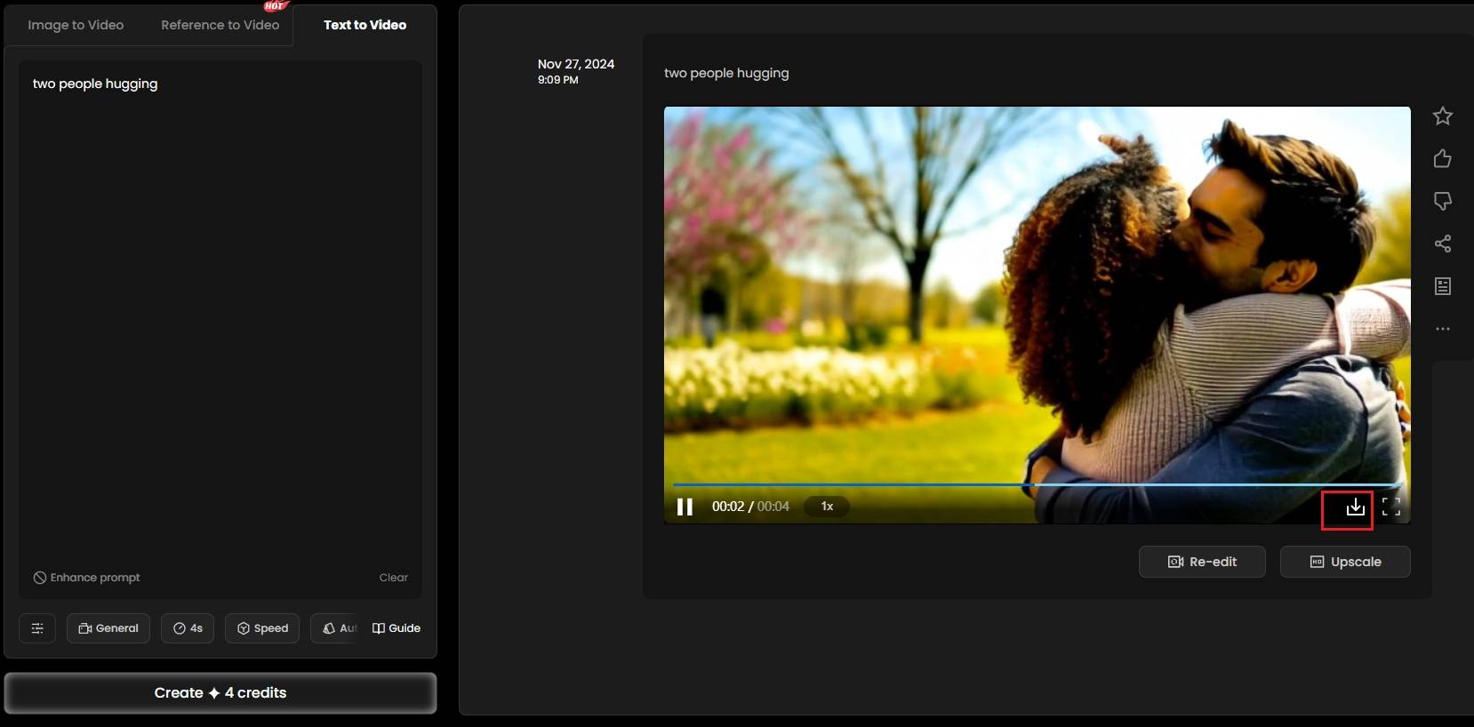The height and width of the screenshot is (727, 1474).
Task: Open the advanced settings sliders icon
Action: click(x=37, y=628)
